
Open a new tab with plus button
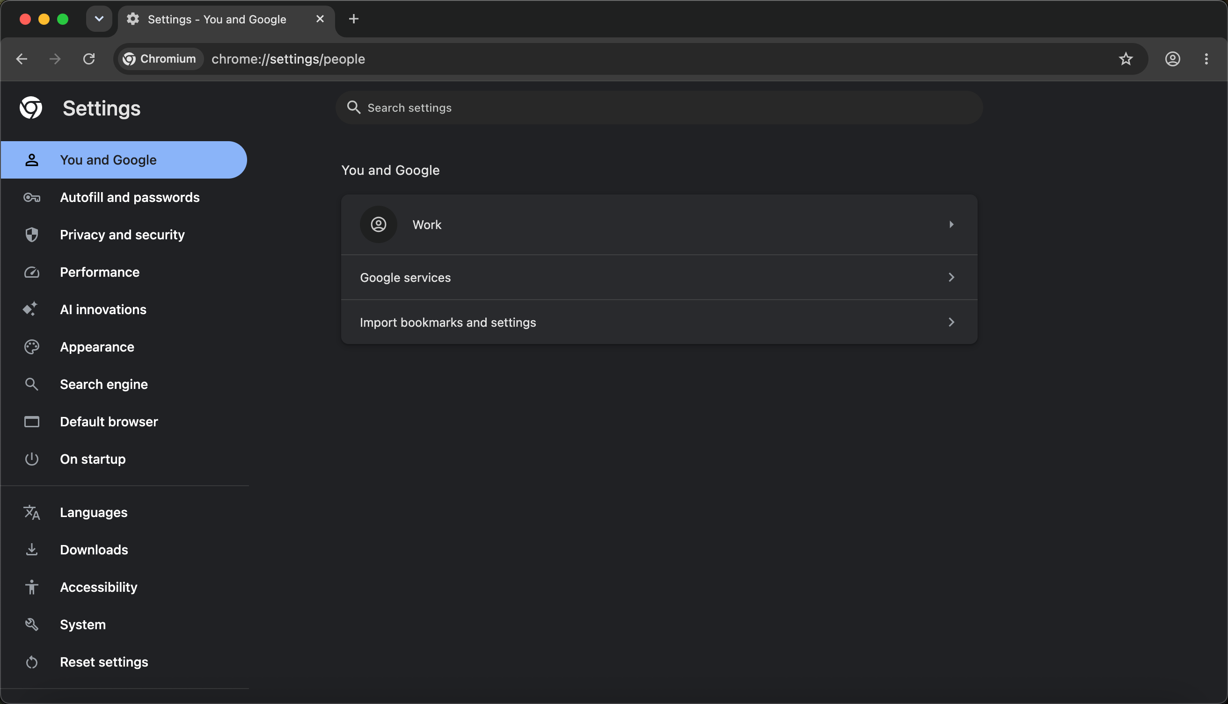tap(354, 19)
